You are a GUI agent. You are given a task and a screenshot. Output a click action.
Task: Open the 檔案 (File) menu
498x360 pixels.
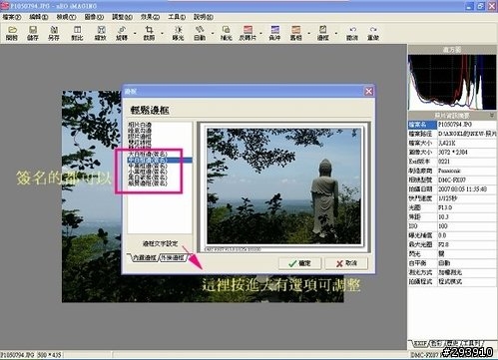[x=12, y=17]
